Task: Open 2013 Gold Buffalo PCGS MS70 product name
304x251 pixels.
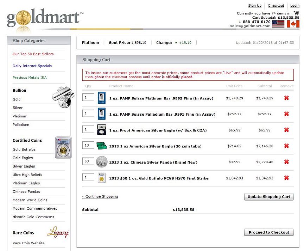Action: coord(159,178)
